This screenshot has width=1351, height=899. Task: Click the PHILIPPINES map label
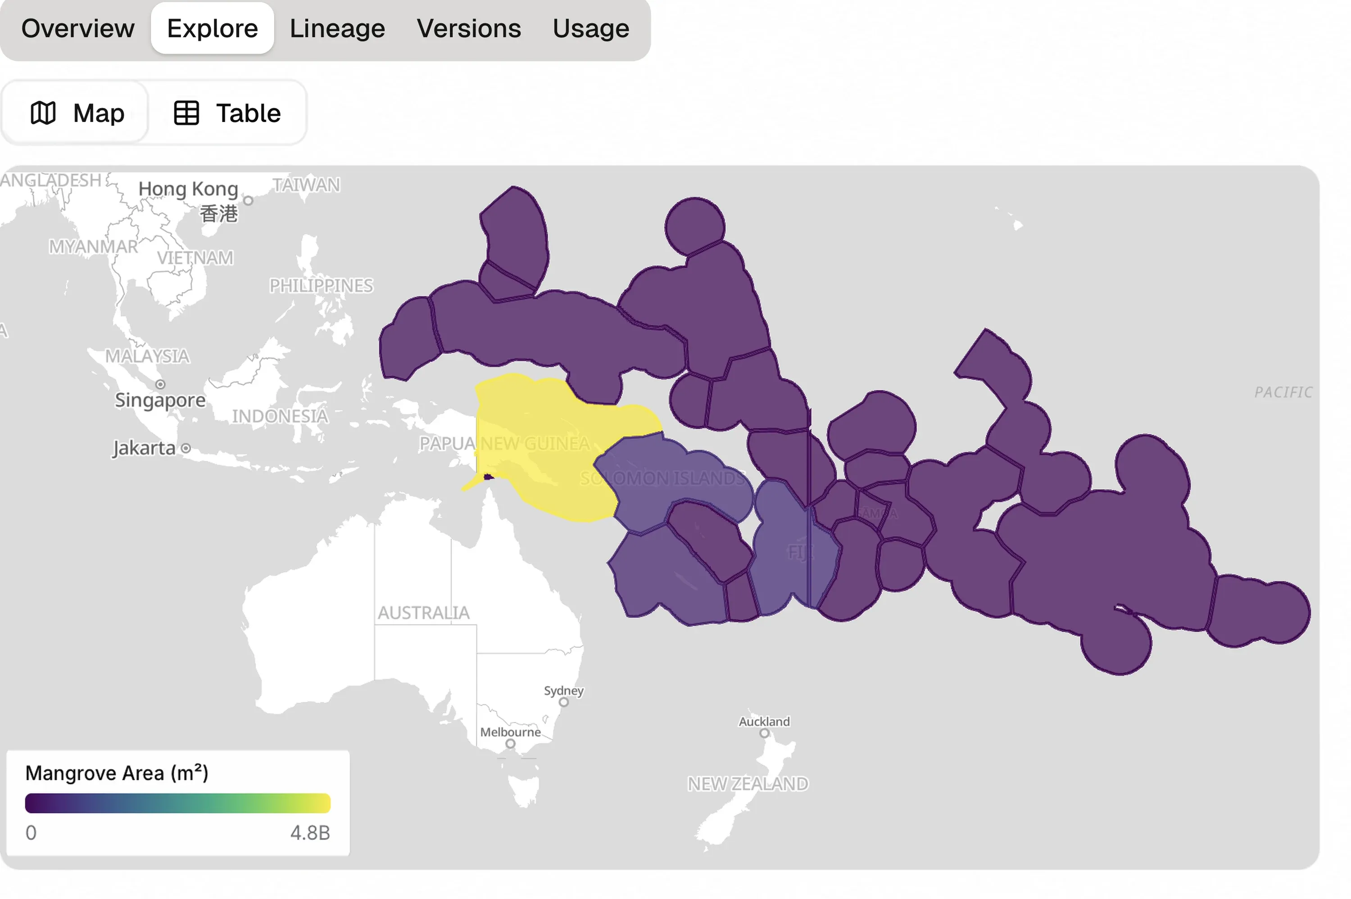click(321, 285)
